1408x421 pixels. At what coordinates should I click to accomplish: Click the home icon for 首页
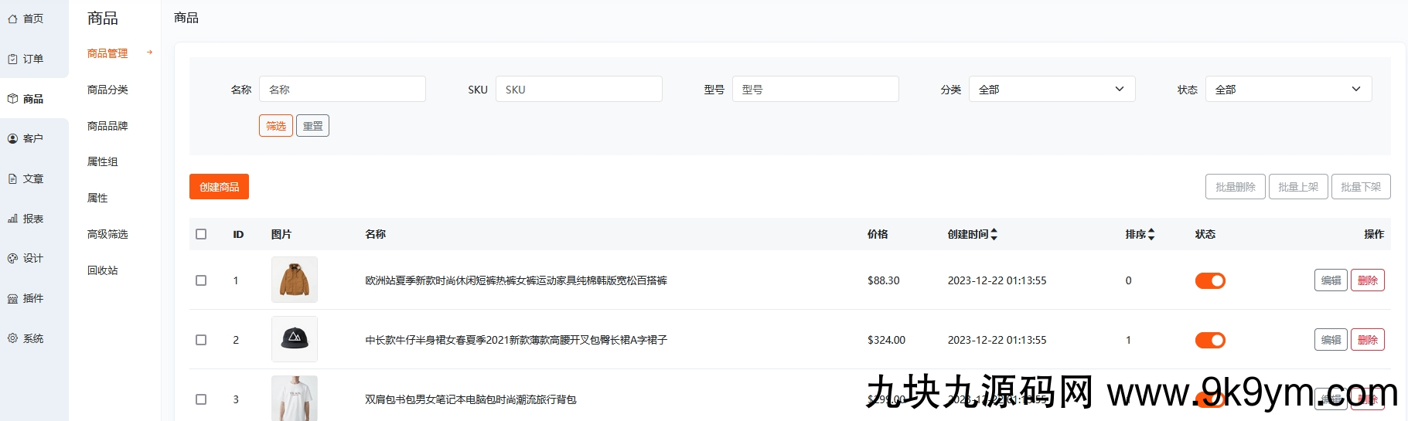pos(12,19)
